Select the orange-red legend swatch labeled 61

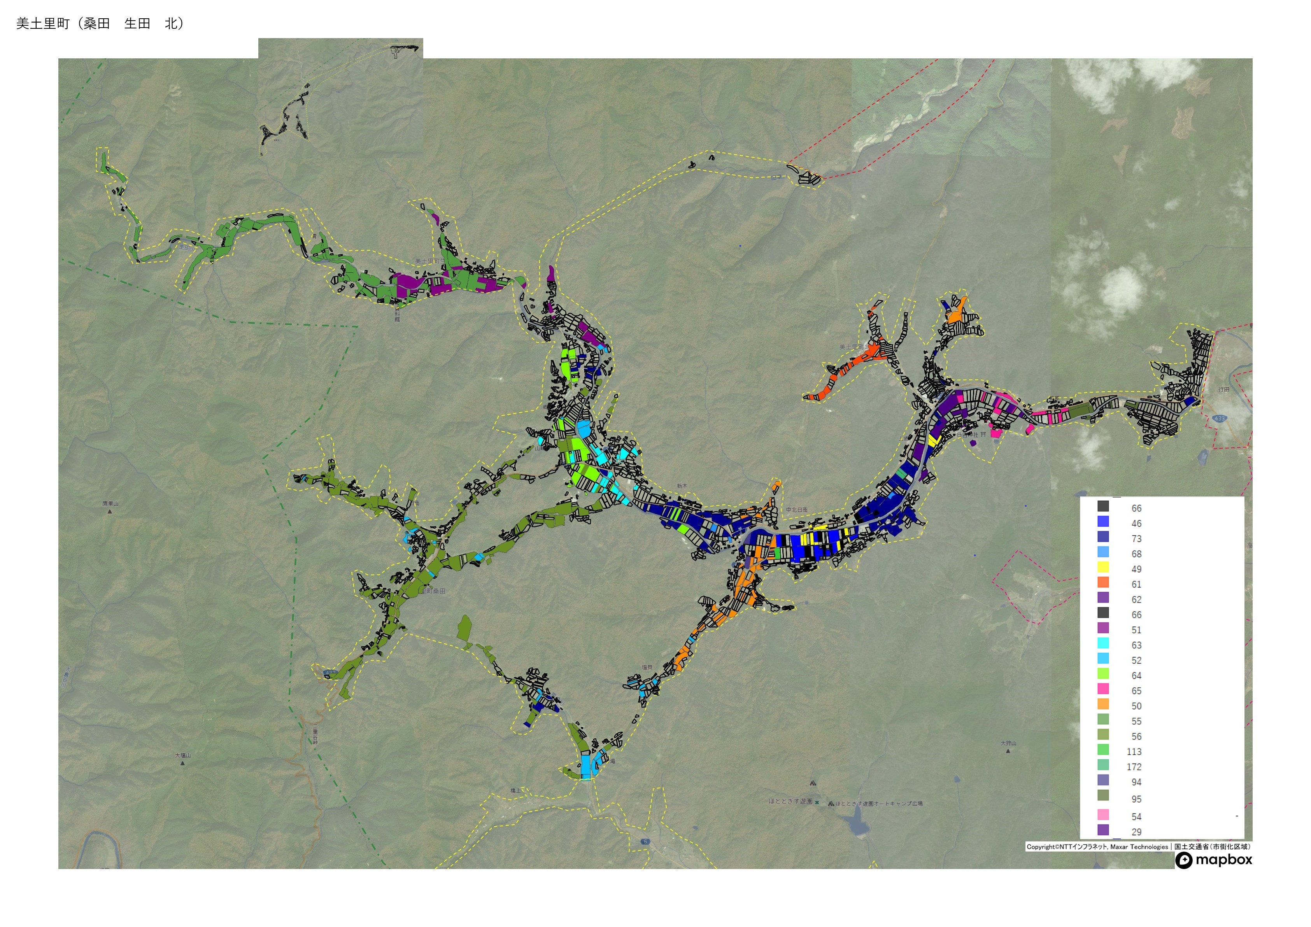pyautogui.click(x=1103, y=582)
